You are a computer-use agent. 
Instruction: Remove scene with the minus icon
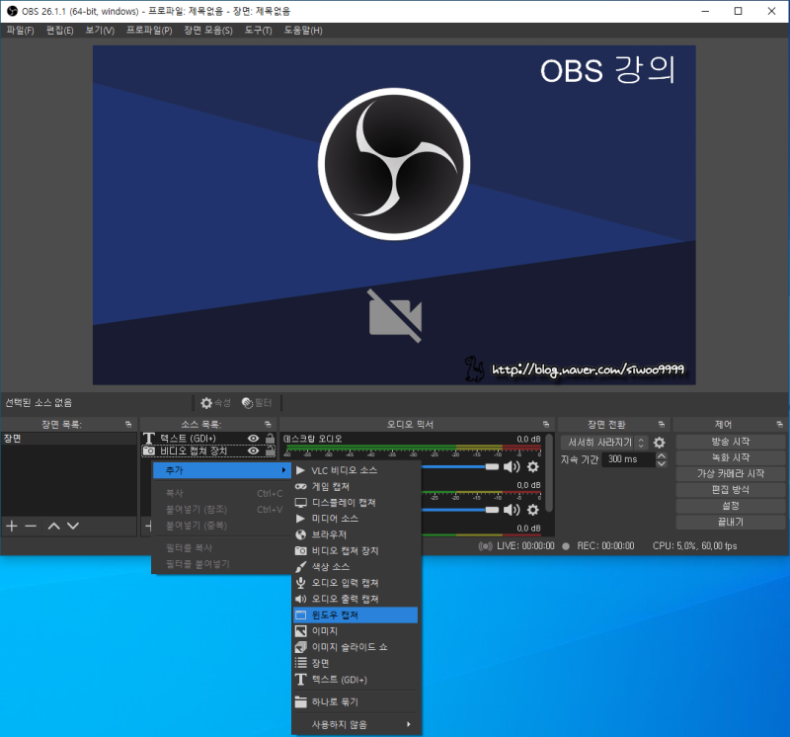pyautogui.click(x=31, y=526)
